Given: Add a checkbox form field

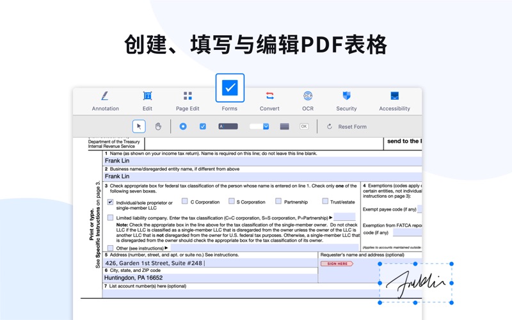Looking at the screenshot, I should 203,126.
